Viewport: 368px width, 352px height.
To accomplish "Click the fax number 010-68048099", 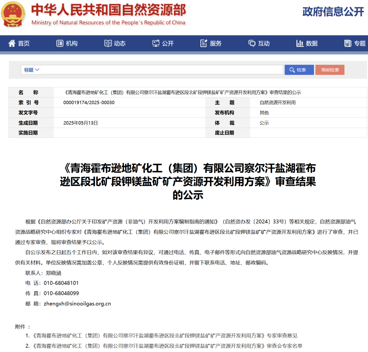I will tap(61, 293).
